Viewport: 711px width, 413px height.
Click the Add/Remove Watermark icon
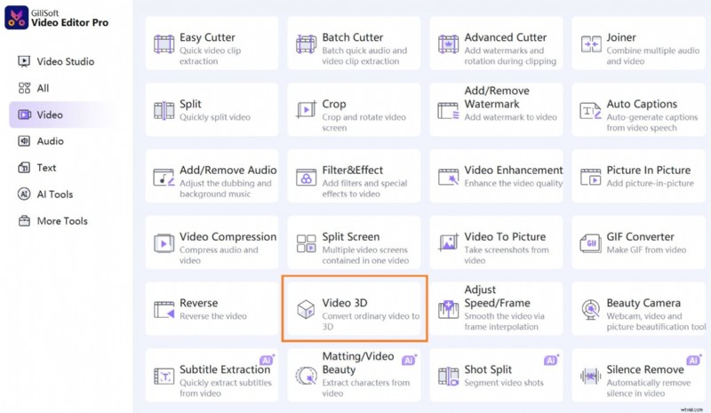(x=448, y=111)
